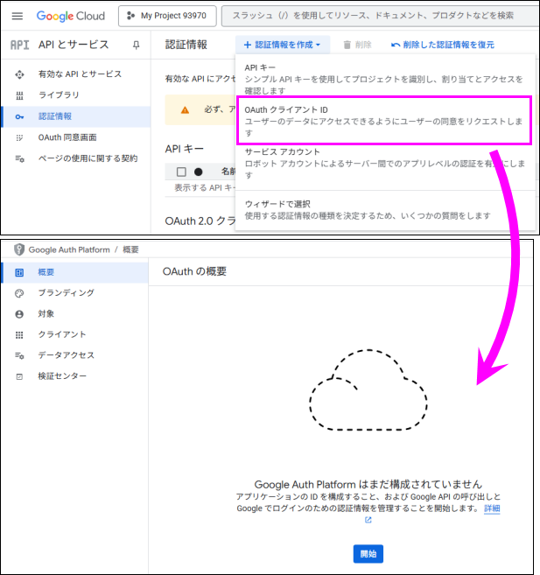
Task: Click 削除した認証情報を復元 link
Action: click(x=443, y=45)
